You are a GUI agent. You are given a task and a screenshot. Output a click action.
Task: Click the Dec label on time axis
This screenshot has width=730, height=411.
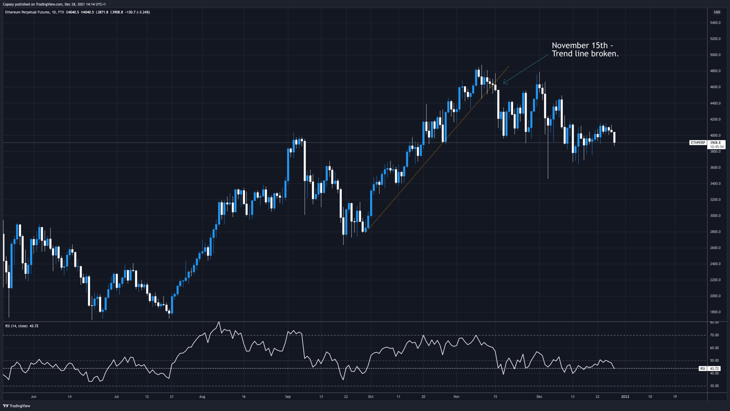(539, 397)
